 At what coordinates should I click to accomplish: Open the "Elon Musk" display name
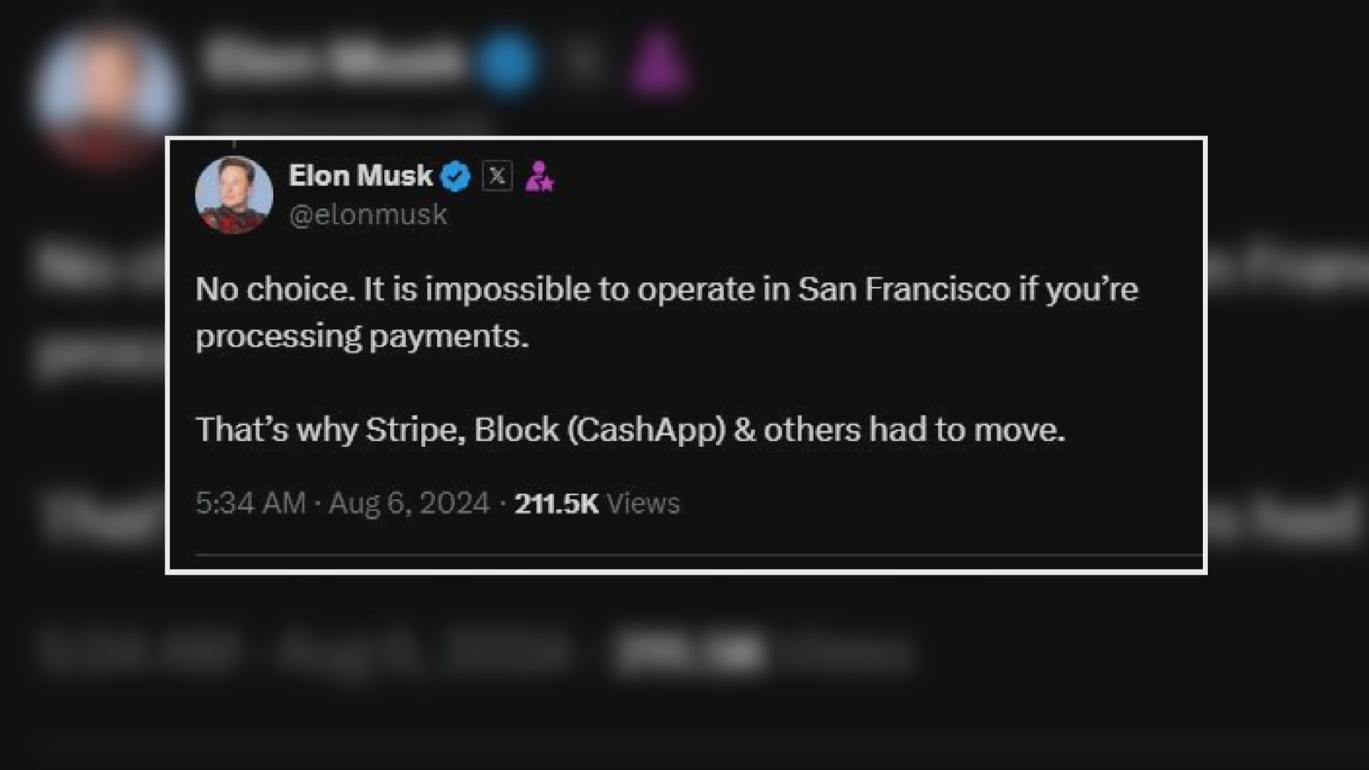[x=360, y=175]
